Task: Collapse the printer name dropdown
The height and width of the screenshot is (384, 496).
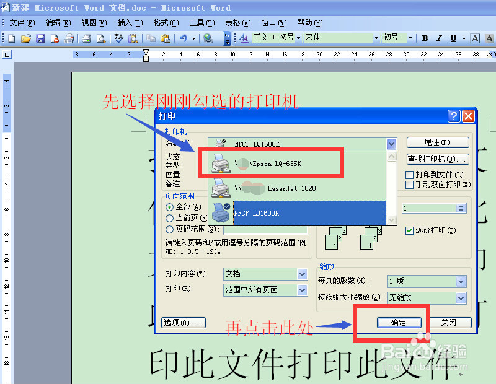Action: [x=391, y=144]
